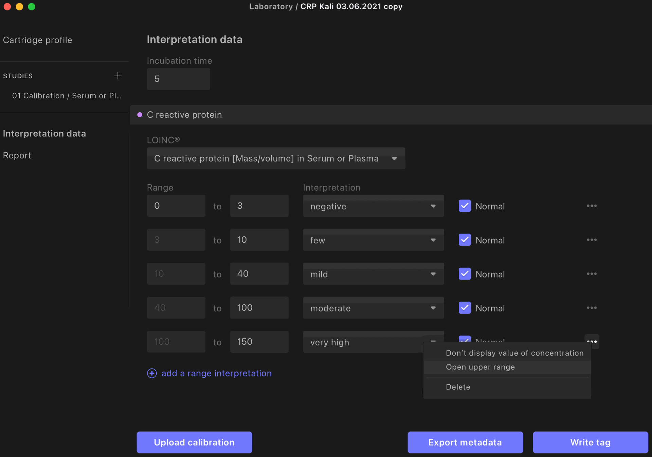
Task: Click the purple dot beside C reactive protein
Action: point(140,115)
